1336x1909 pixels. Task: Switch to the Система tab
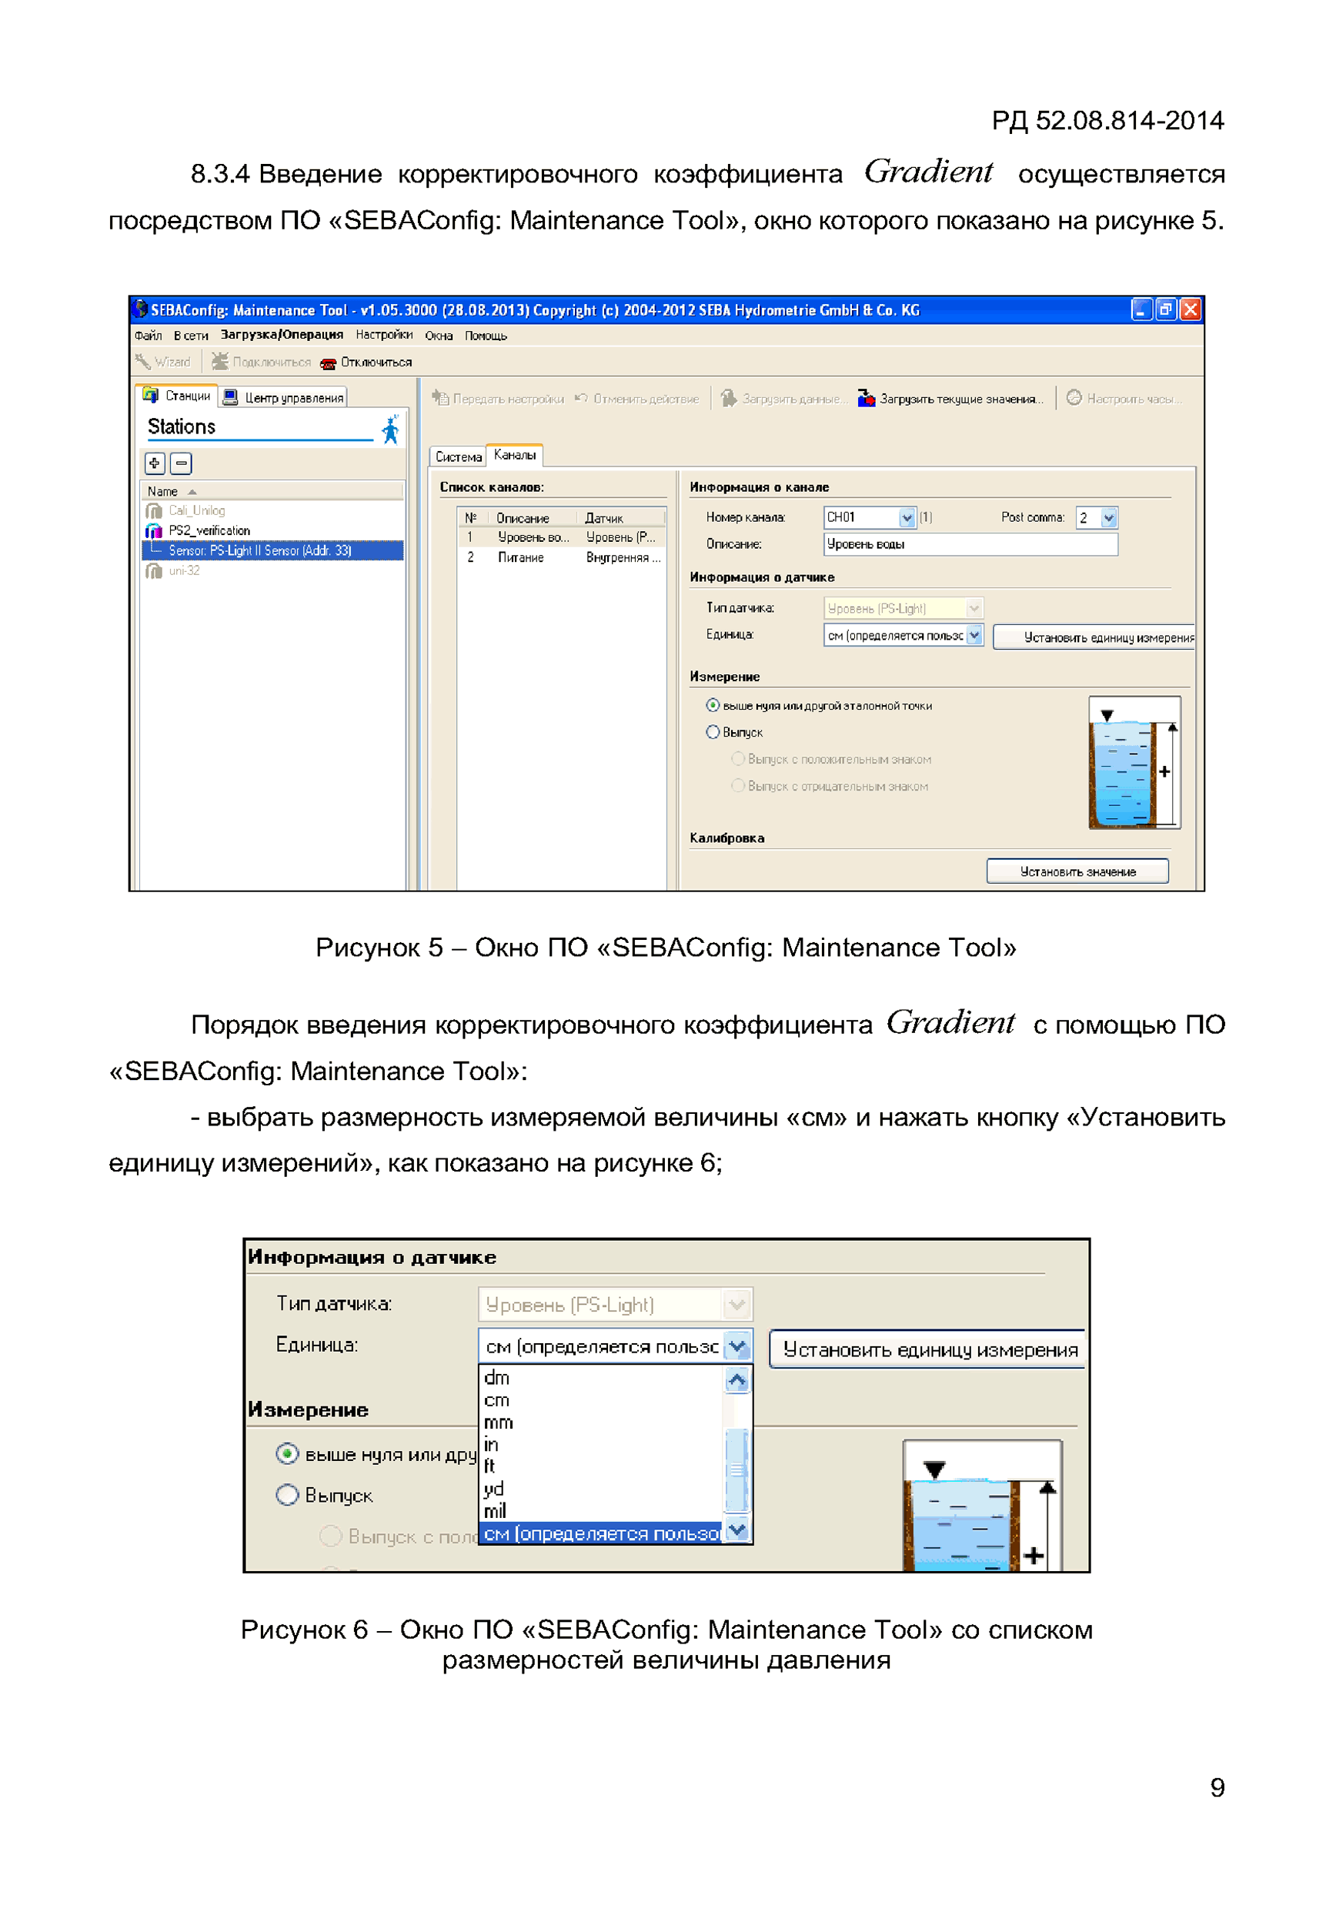click(458, 456)
